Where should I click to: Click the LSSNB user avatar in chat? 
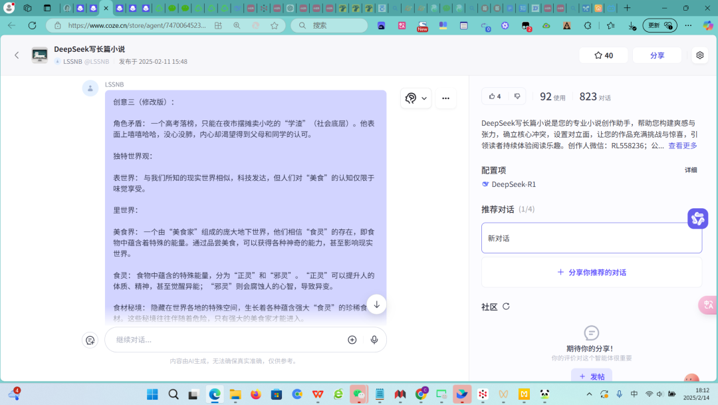90,88
